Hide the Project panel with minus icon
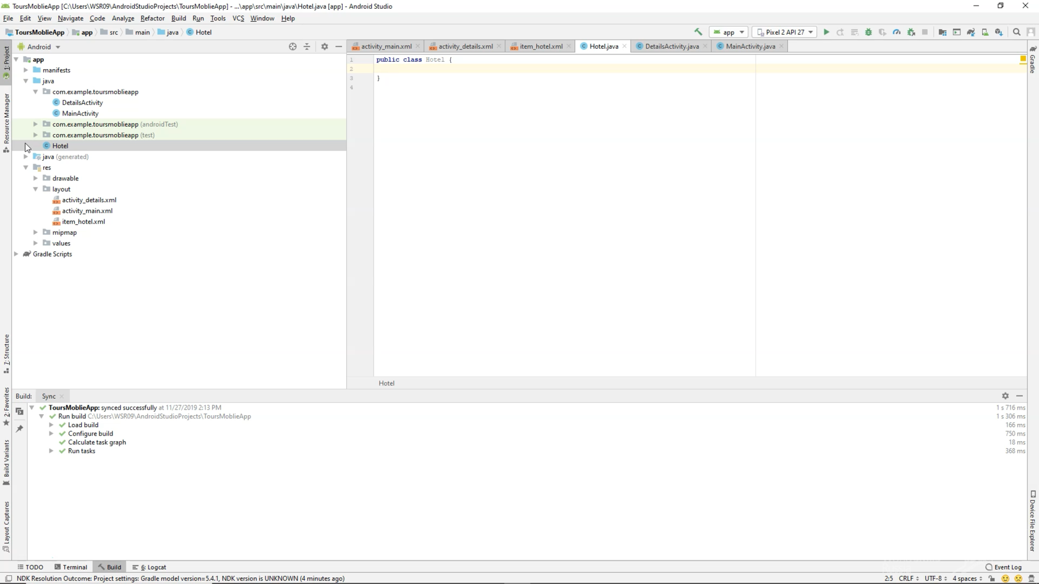The width and height of the screenshot is (1039, 584). click(x=338, y=46)
